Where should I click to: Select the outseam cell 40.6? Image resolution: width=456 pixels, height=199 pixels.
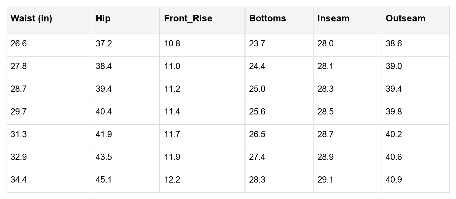(394, 157)
